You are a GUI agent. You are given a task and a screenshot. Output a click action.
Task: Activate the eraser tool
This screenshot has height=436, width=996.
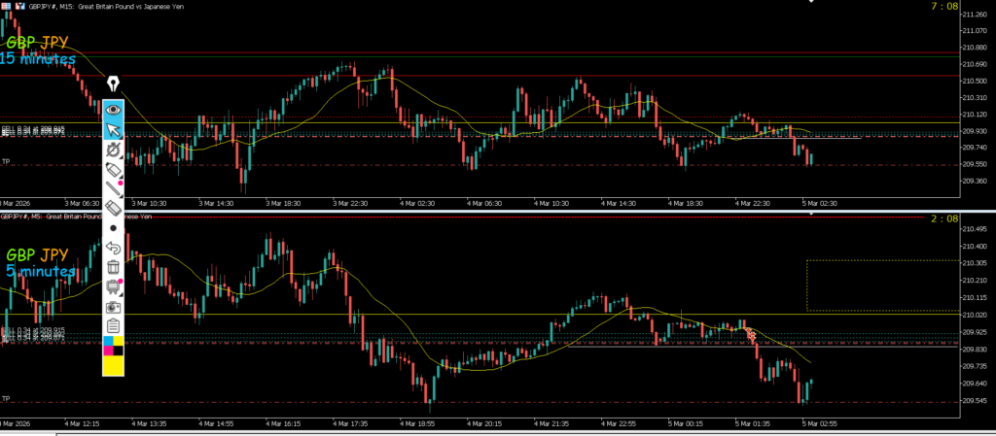(x=114, y=208)
